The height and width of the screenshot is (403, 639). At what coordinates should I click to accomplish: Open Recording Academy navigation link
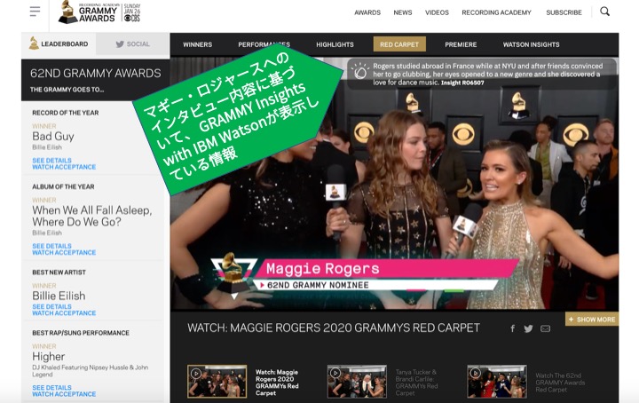point(496,12)
